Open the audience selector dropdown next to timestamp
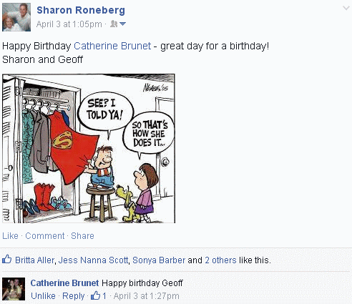 pyautogui.click(x=122, y=24)
